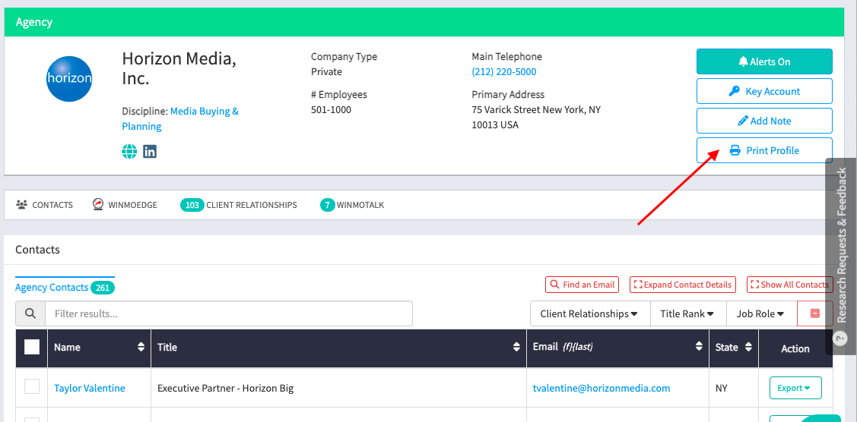
Task: Select the Agency Contacts tab
Action: click(x=65, y=288)
